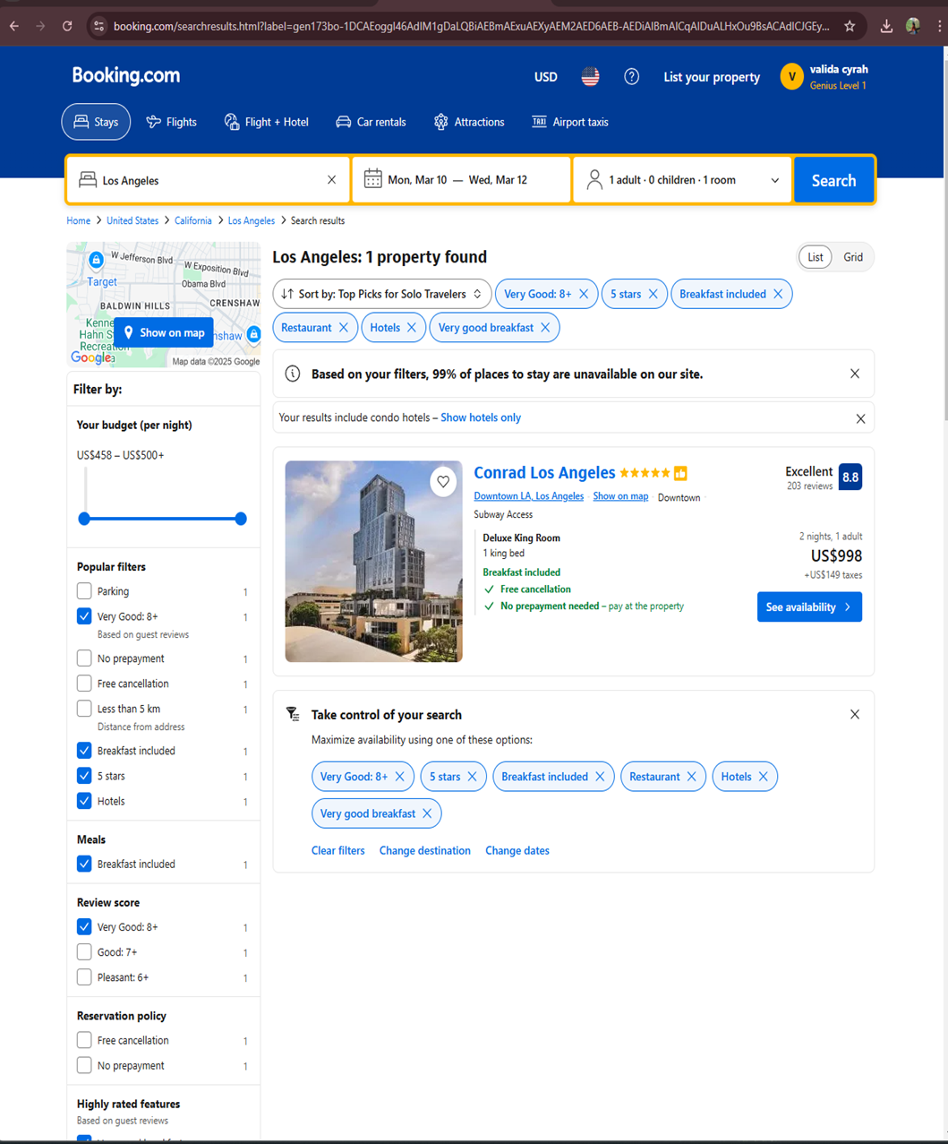Remove the Restaurant filter chip at top
Image resolution: width=948 pixels, height=1144 pixels.
tap(344, 328)
